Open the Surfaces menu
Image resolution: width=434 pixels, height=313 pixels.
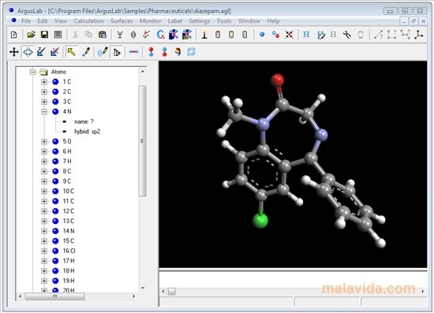[122, 21]
